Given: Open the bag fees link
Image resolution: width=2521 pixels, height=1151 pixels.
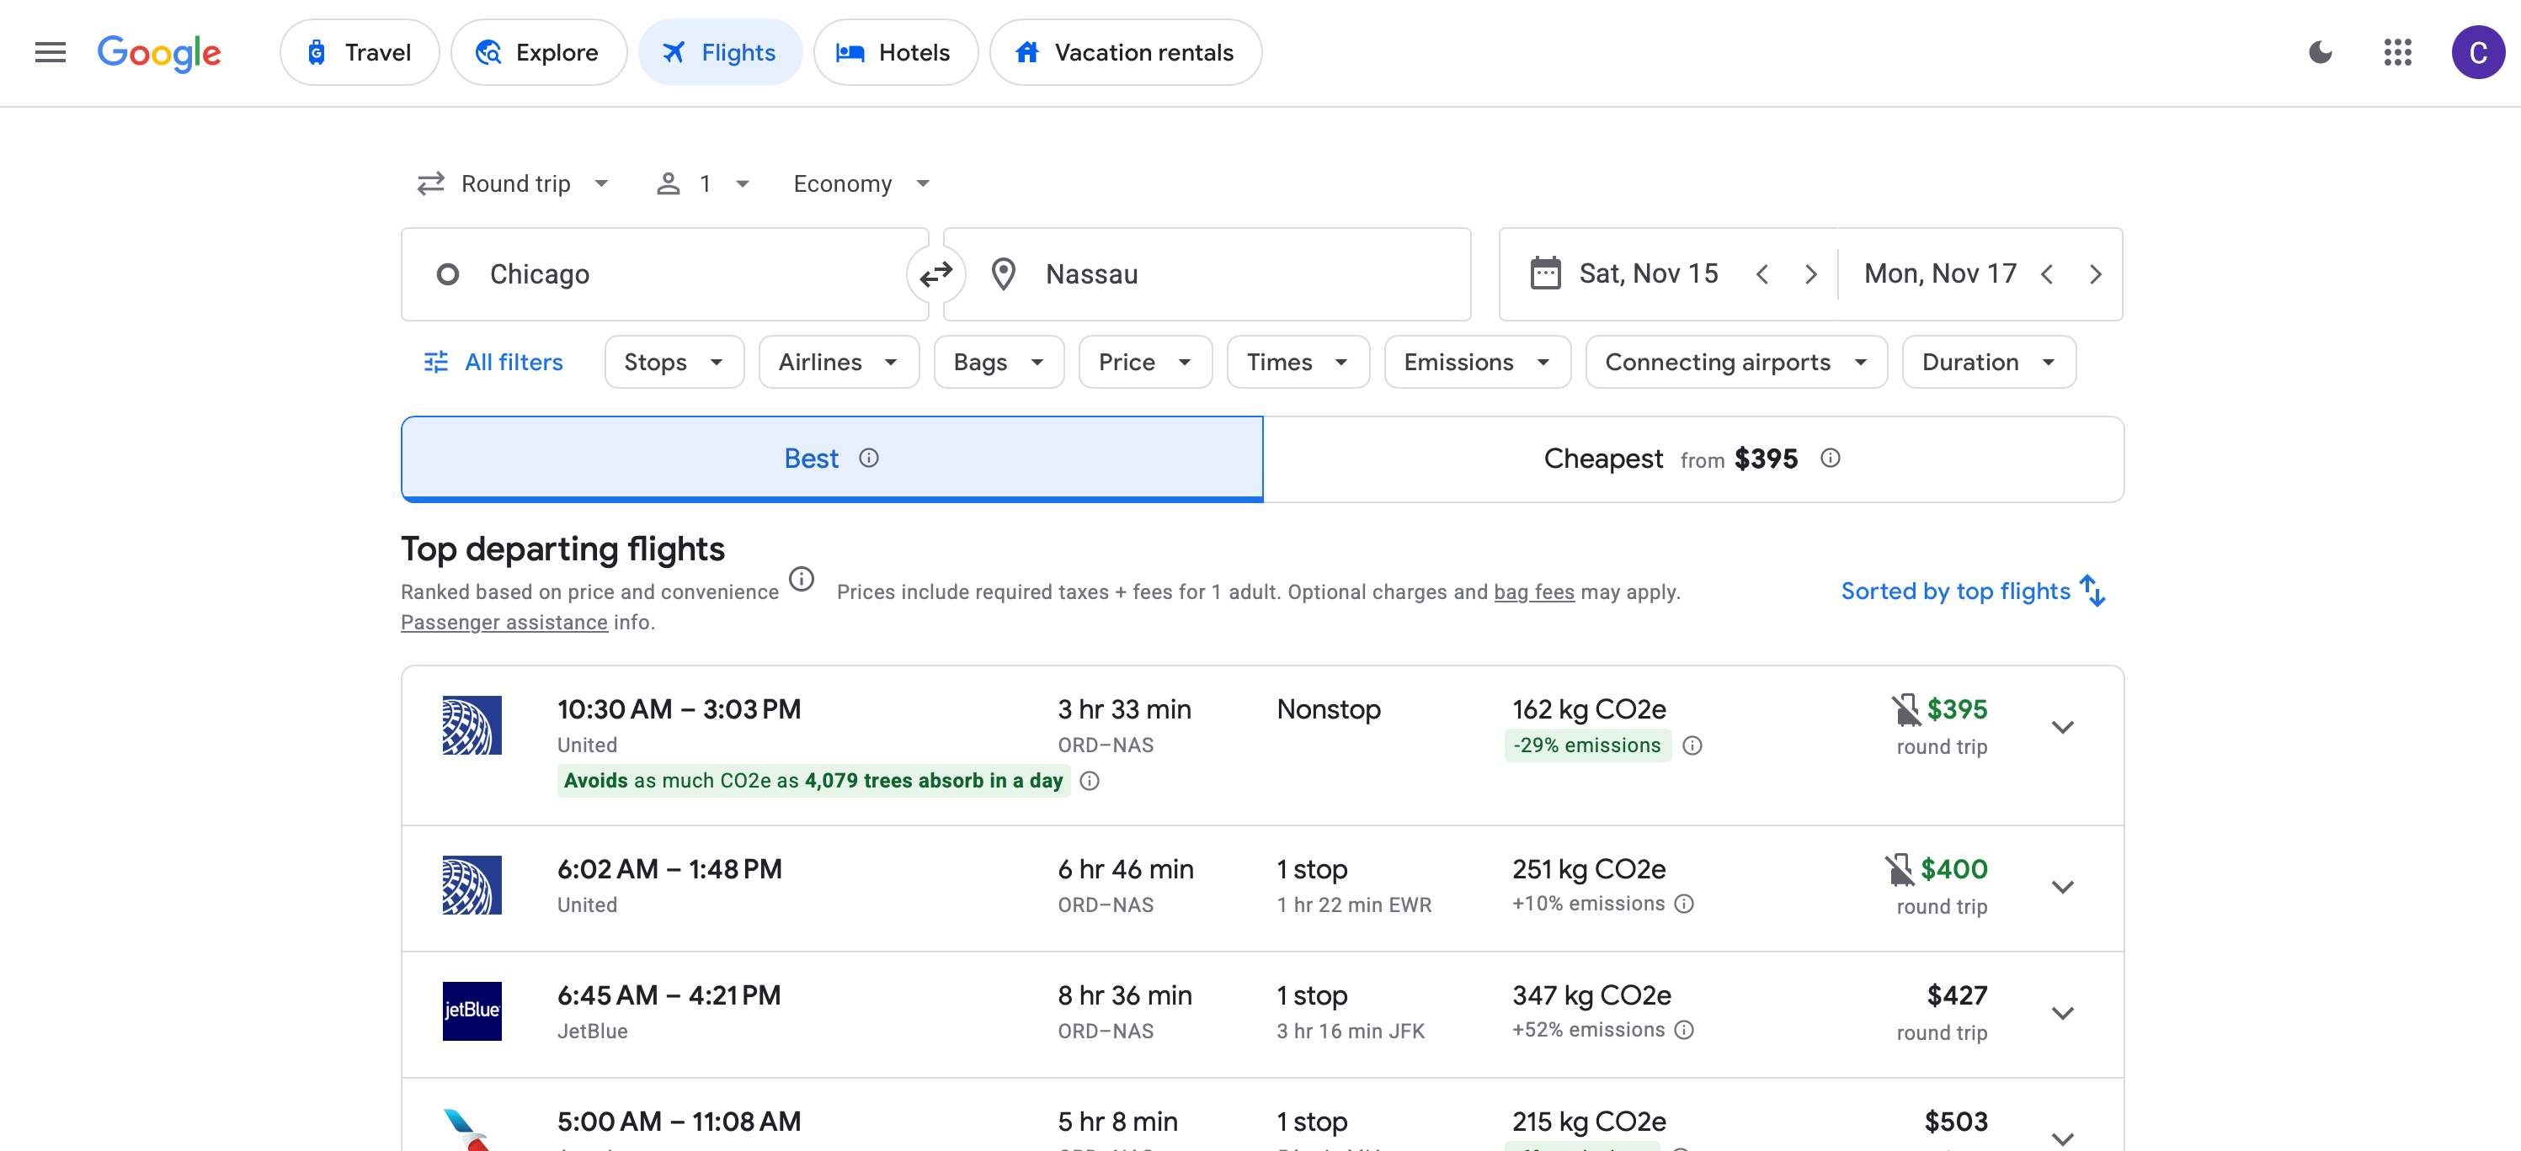Looking at the screenshot, I should pos(1533,592).
